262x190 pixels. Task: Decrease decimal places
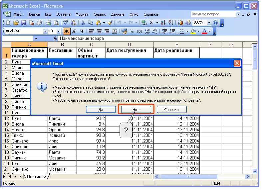pos(155,31)
